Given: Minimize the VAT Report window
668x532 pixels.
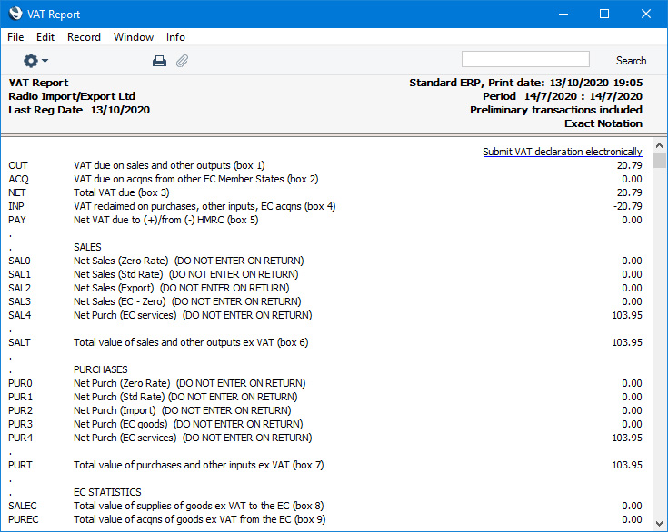Looking at the screenshot, I should (563, 14).
